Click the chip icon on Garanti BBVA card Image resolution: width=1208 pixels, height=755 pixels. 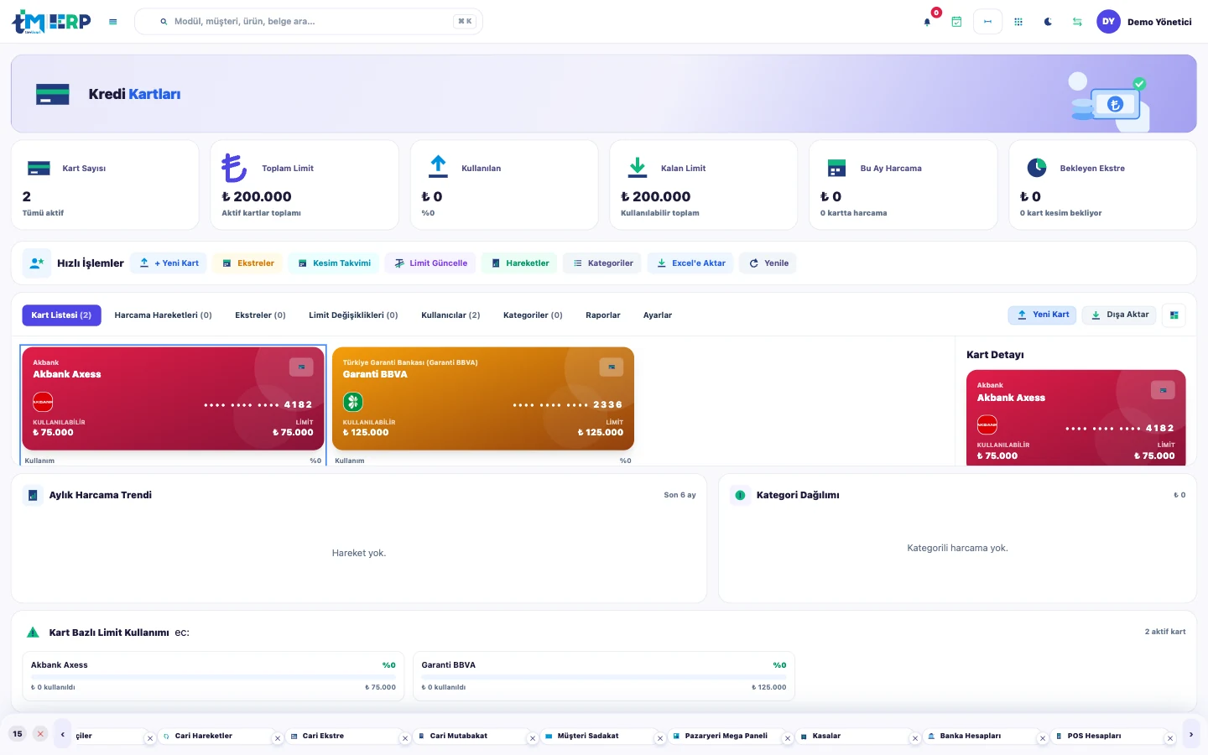pyautogui.click(x=612, y=367)
